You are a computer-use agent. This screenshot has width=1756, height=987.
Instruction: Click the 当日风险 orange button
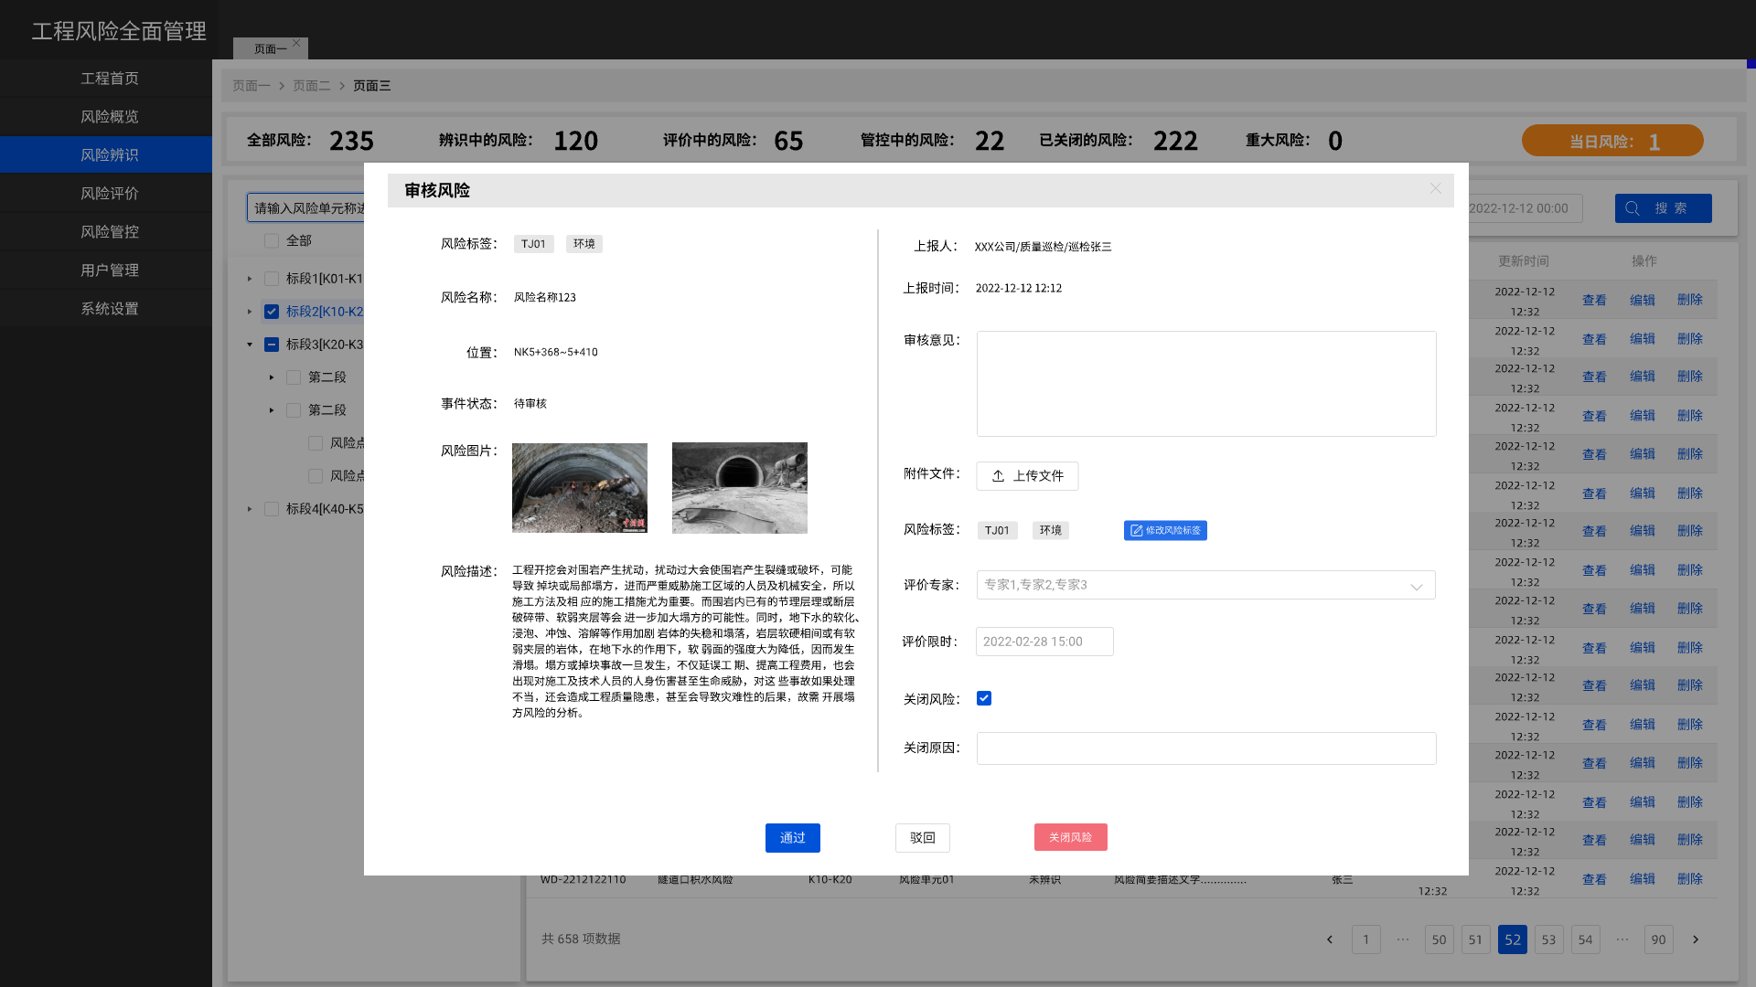[1612, 141]
